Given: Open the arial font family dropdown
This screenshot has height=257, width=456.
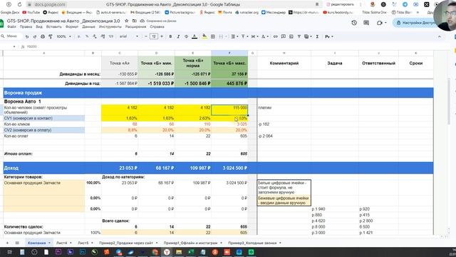Looking at the screenshot, I should [129, 36].
